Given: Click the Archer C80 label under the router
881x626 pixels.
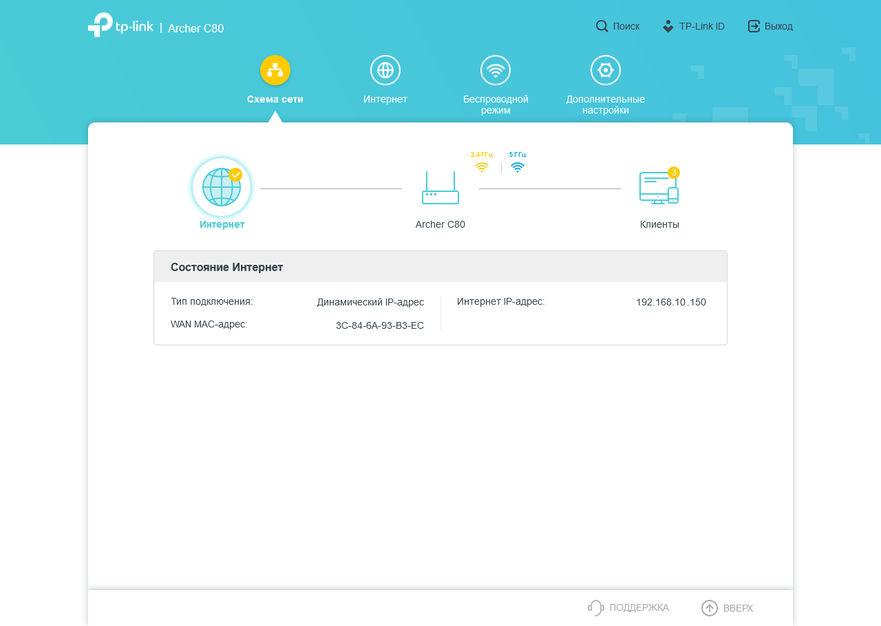Looking at the screenshot, I should [440, 224].
